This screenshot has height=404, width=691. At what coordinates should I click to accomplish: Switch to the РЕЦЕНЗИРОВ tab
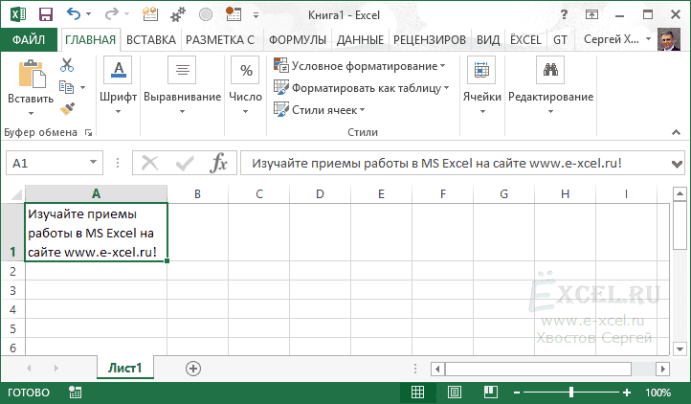(429, 39)
